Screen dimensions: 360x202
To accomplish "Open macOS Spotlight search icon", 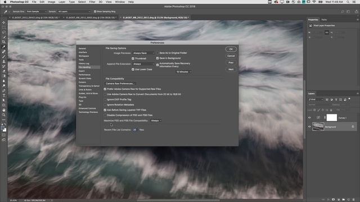I will pyautogui.click(x=348, y=2).
